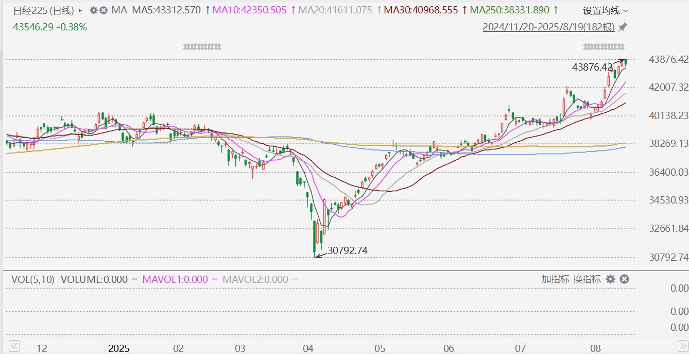The image size is (689, 354).
Task: Expand the 日经225 (日线) period triangle
Action: (80, 10)
